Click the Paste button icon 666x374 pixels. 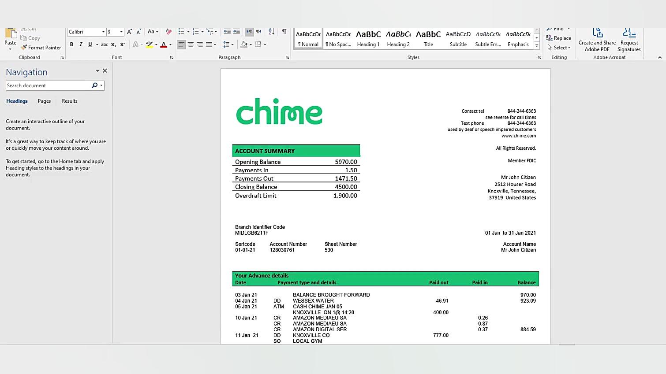coord(11,34)
